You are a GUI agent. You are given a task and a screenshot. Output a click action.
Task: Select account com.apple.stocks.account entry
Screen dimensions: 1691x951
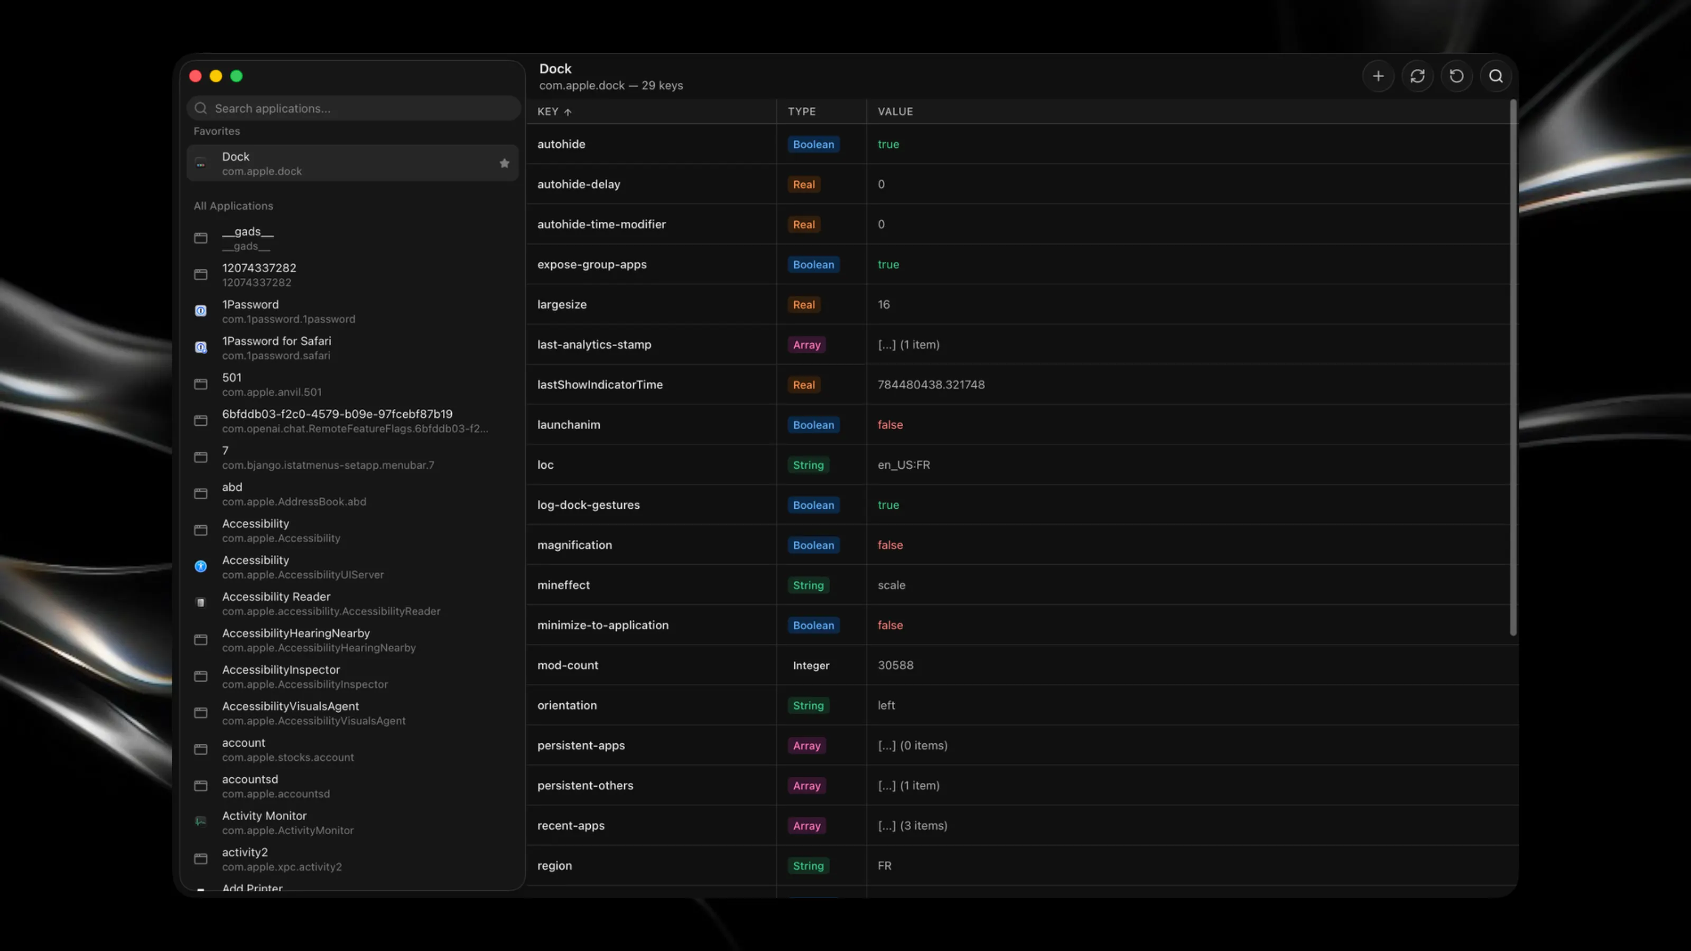pyautogui.click(x=352, y=750)
